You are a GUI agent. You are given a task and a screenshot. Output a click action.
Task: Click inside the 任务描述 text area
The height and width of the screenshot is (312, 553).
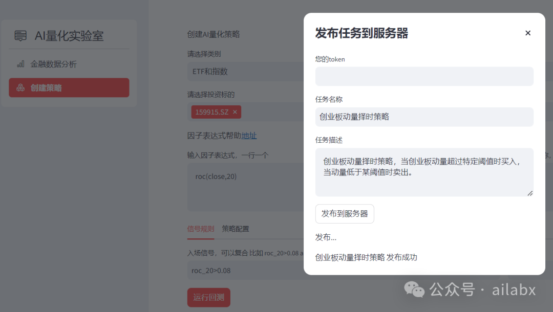(424, 169)
